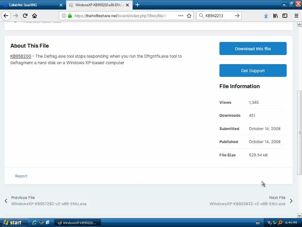Open the Firefox hamburger menu
The height and width of the screenshot is (227, 302).
(296, 16)
